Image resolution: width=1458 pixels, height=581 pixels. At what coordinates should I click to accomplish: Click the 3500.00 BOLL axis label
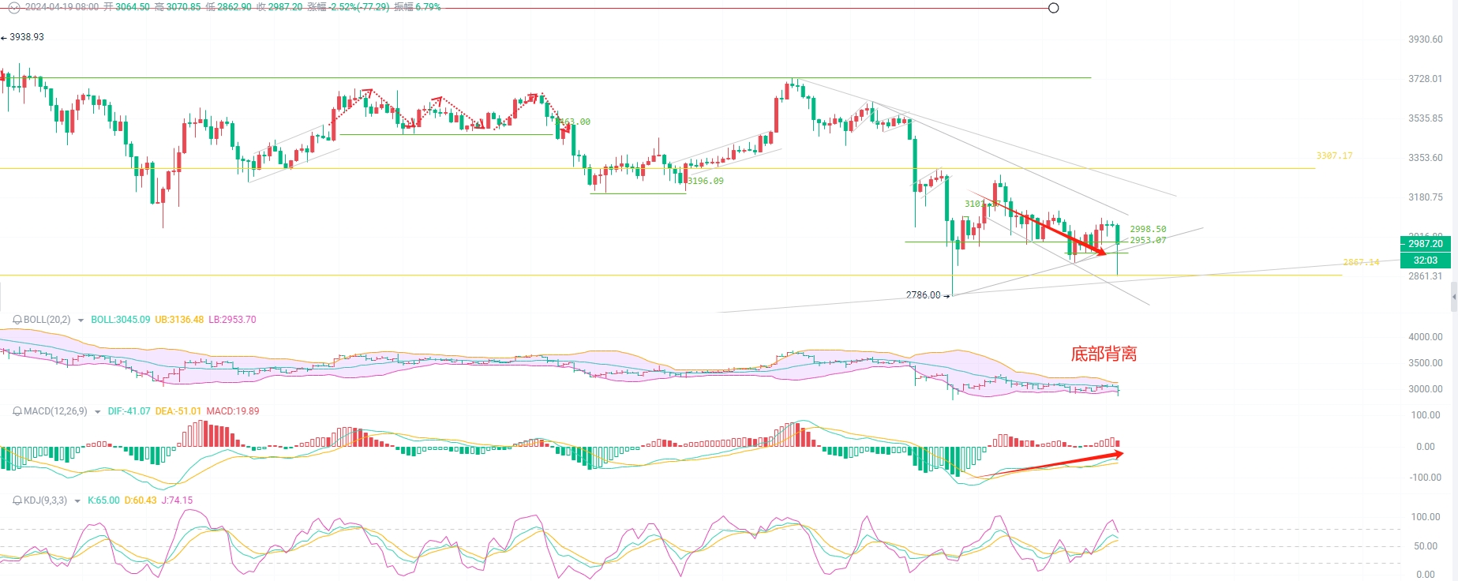(1426, 363)
